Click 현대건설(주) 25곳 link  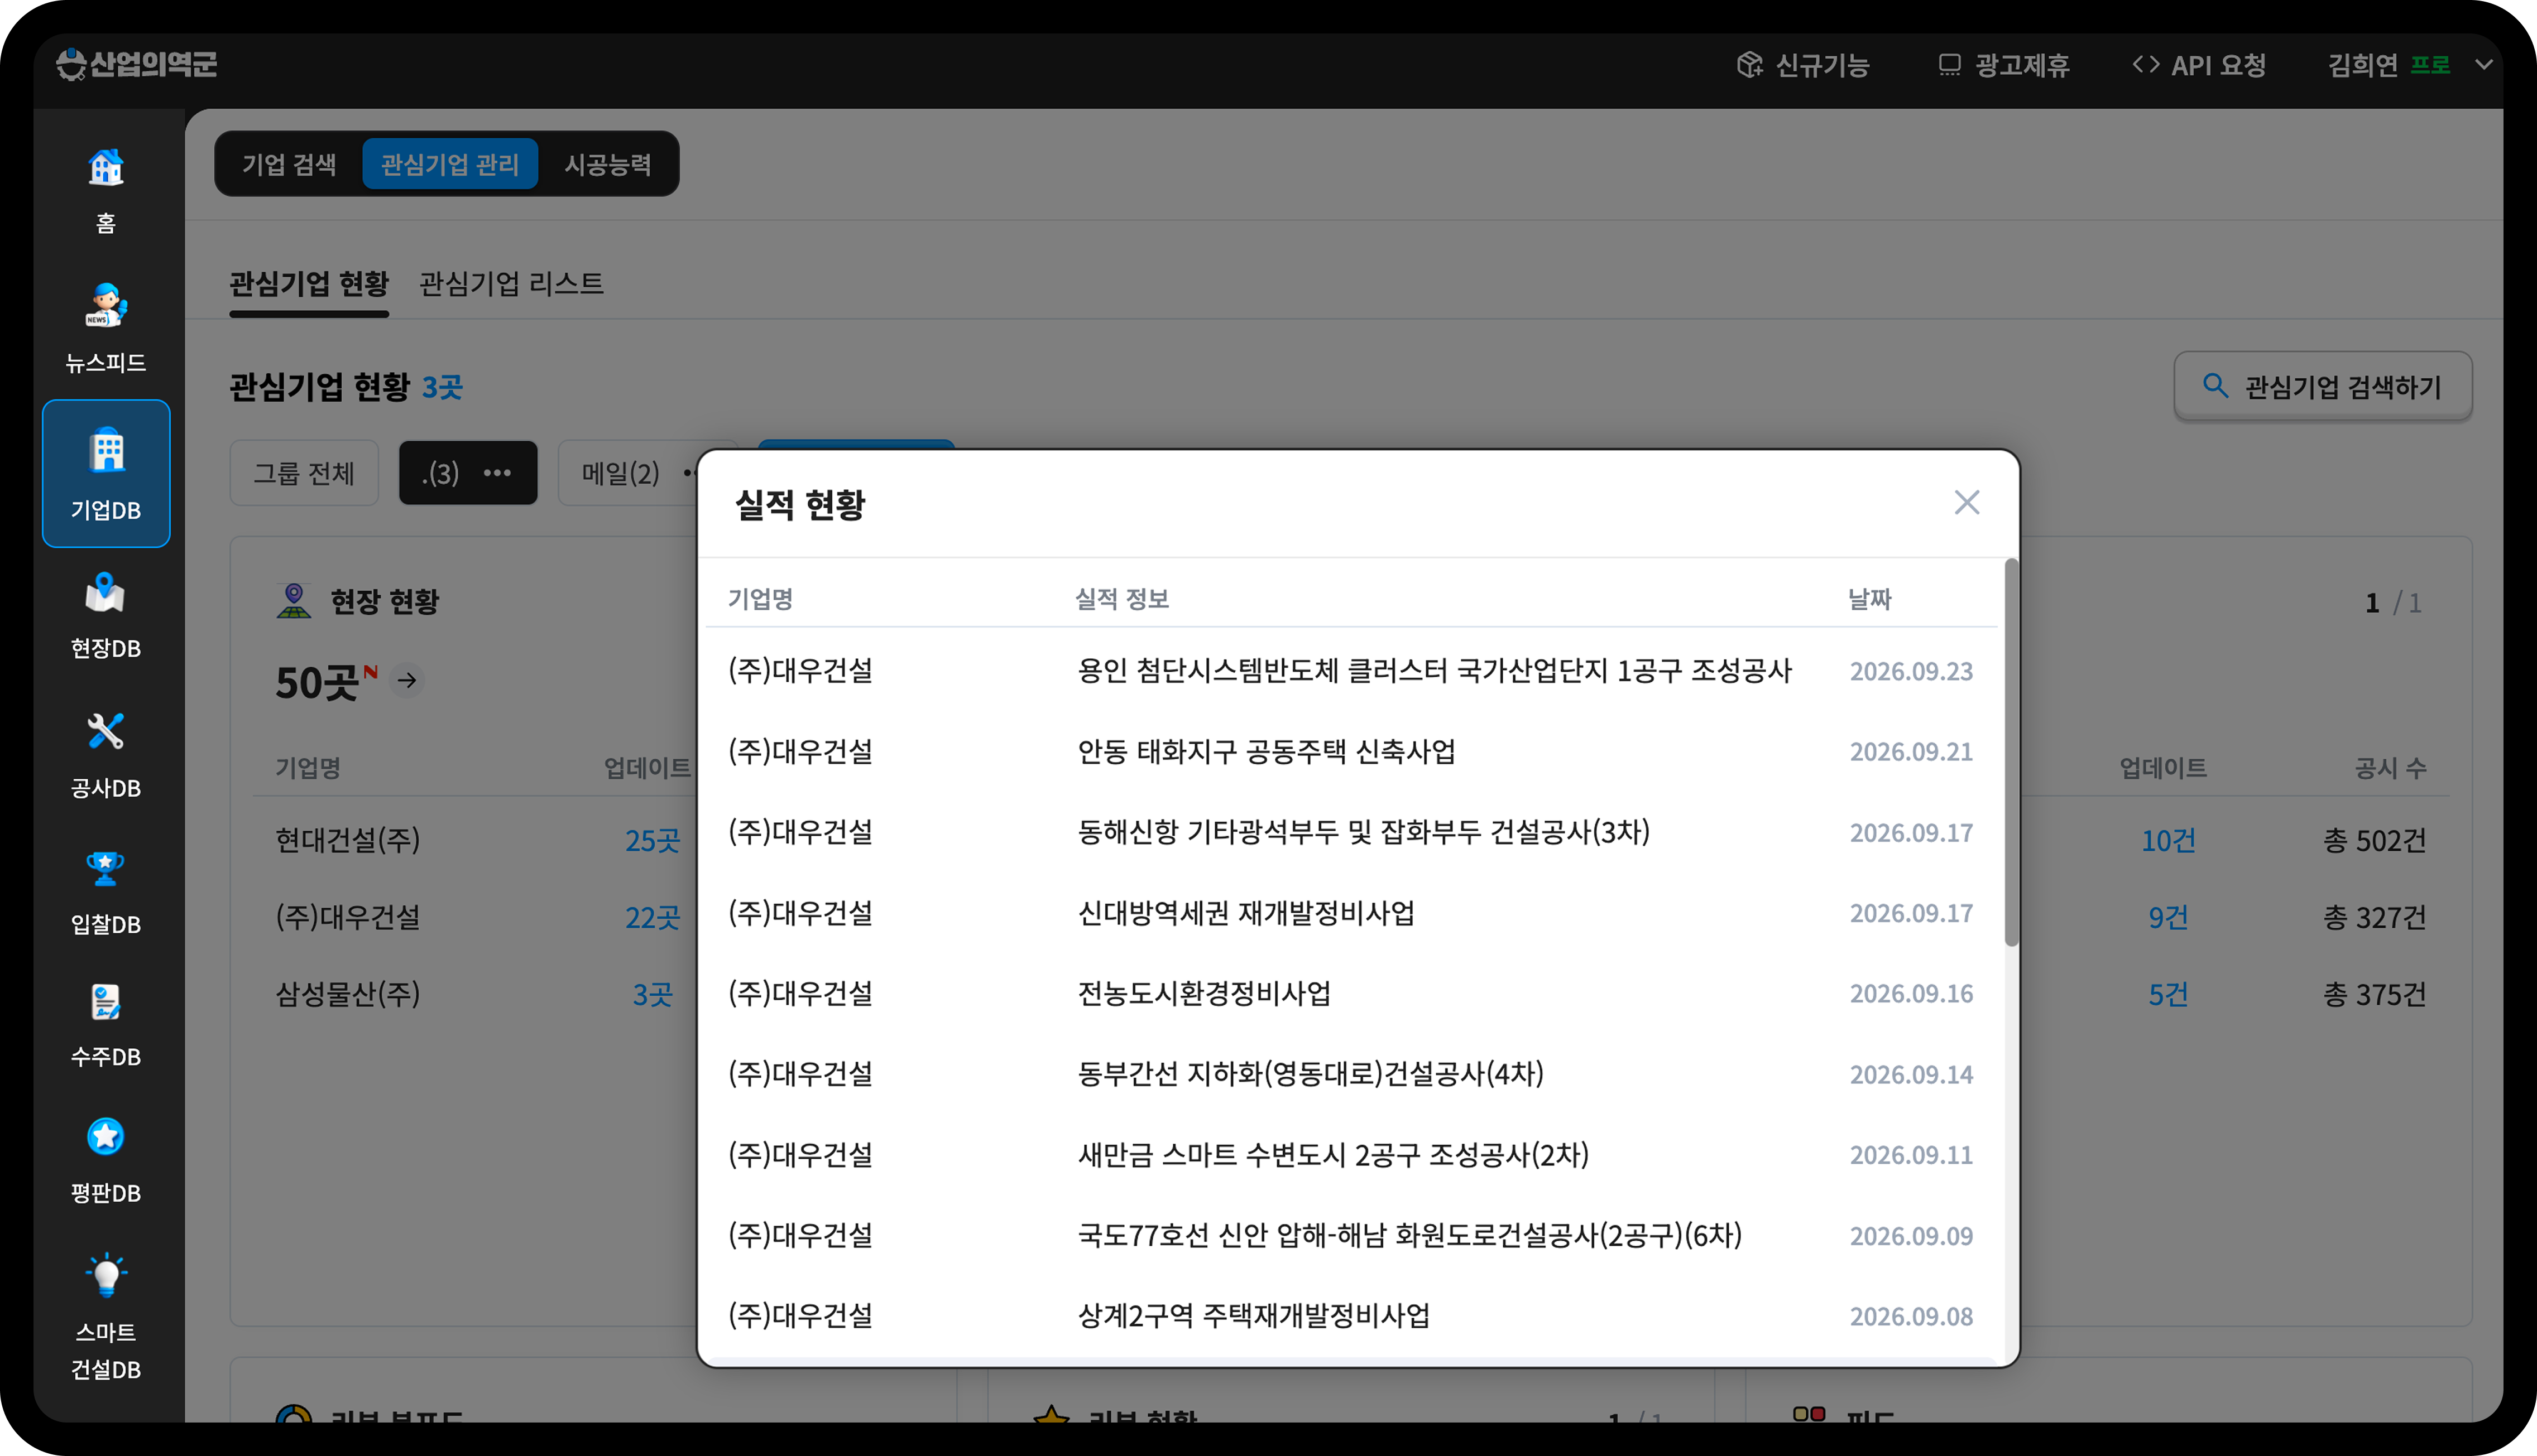pos(653,840)
